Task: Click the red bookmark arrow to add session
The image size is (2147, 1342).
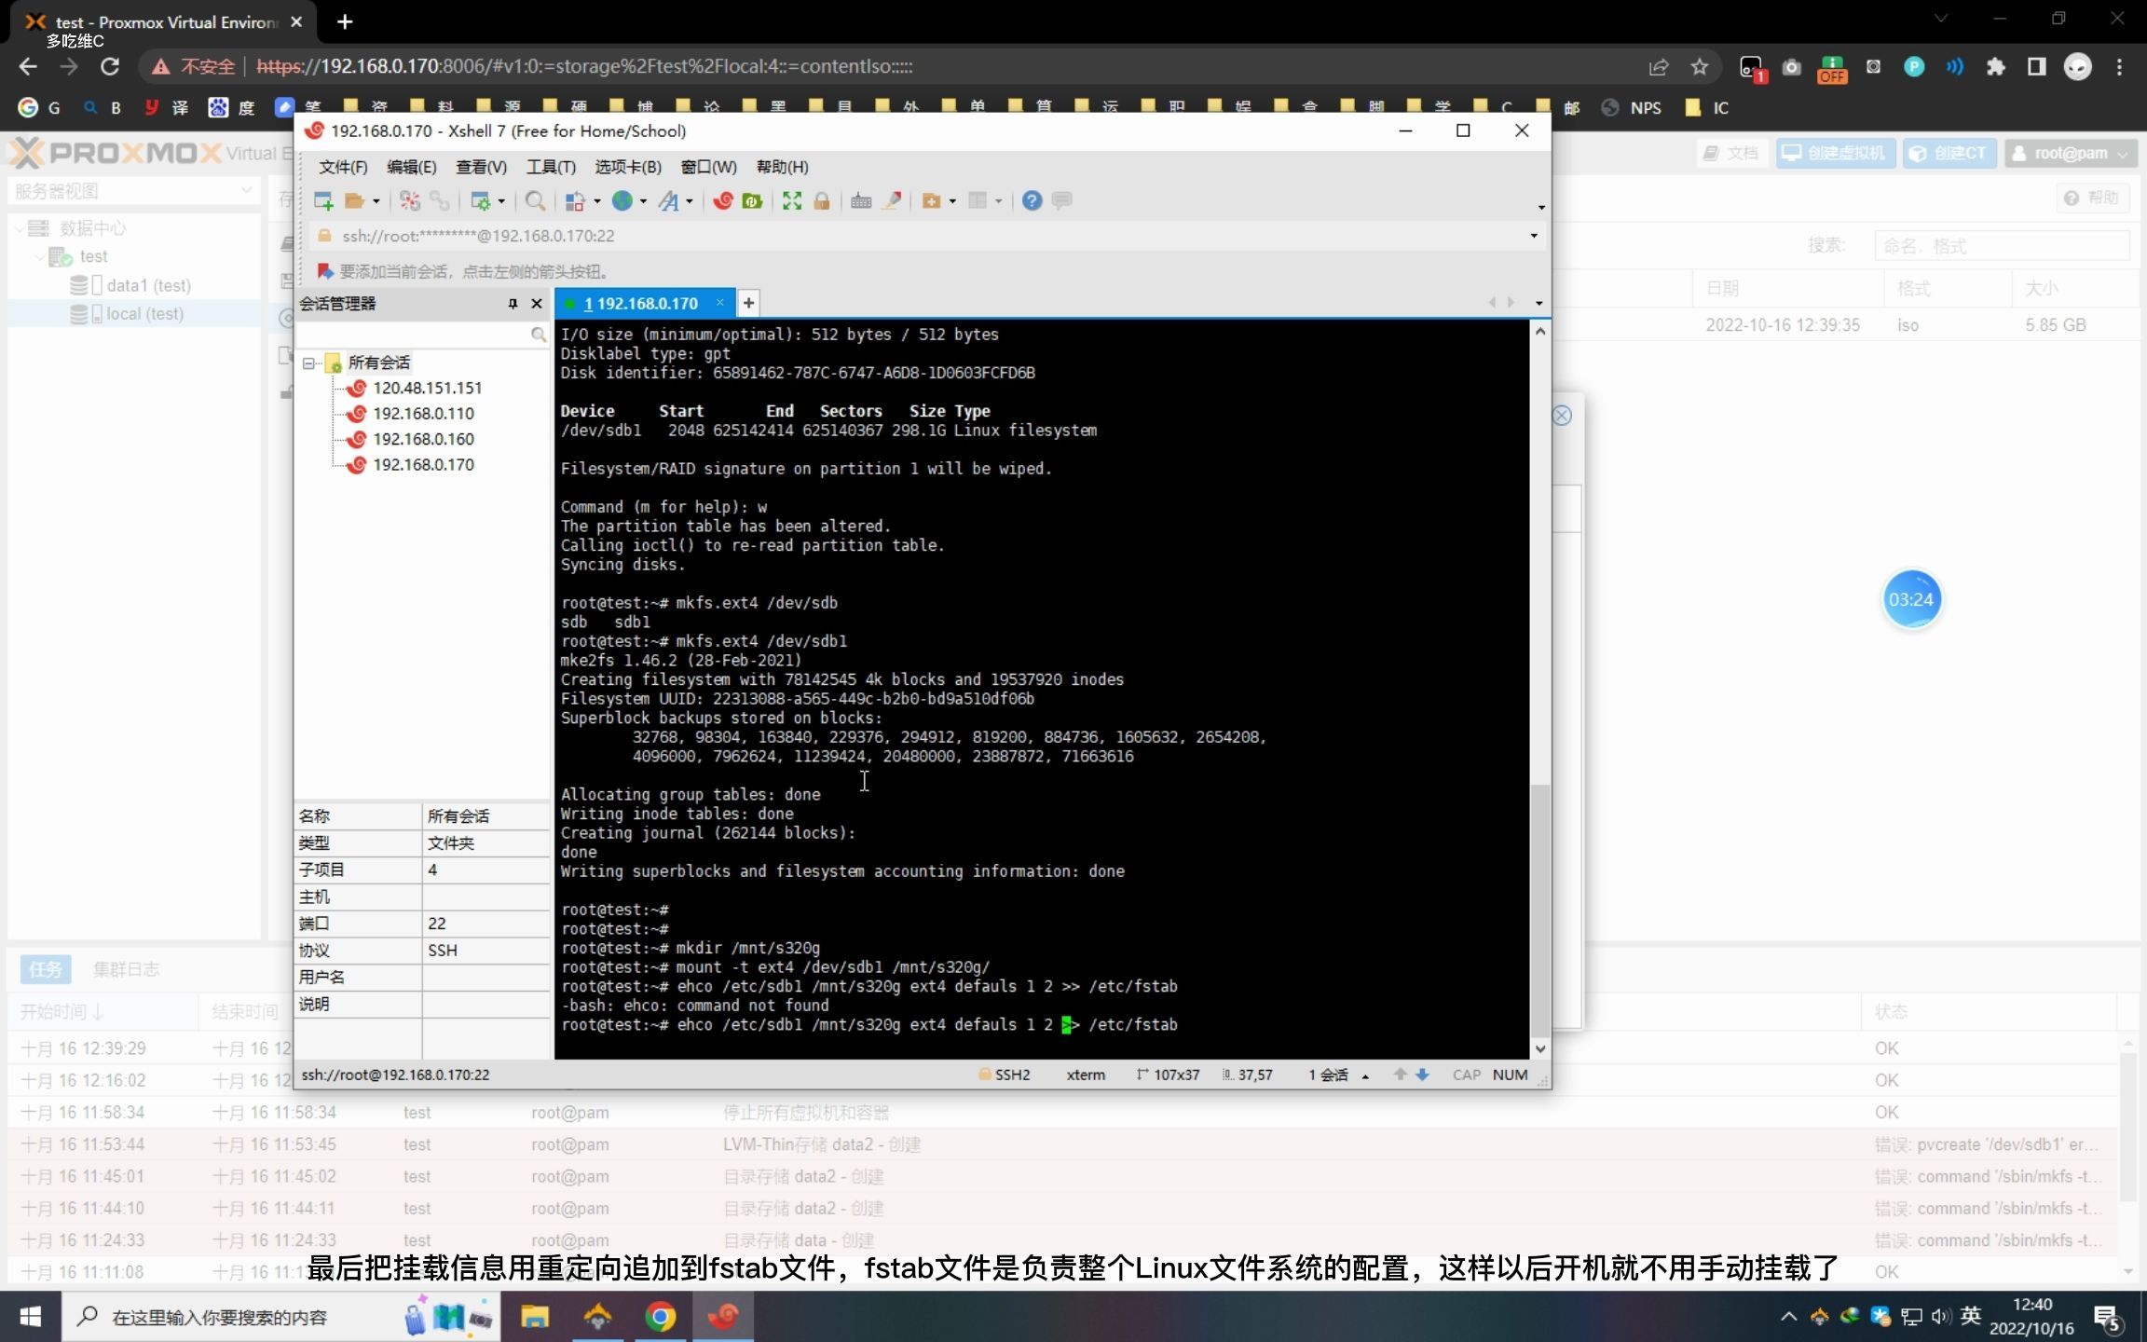Action: (325, 271)
